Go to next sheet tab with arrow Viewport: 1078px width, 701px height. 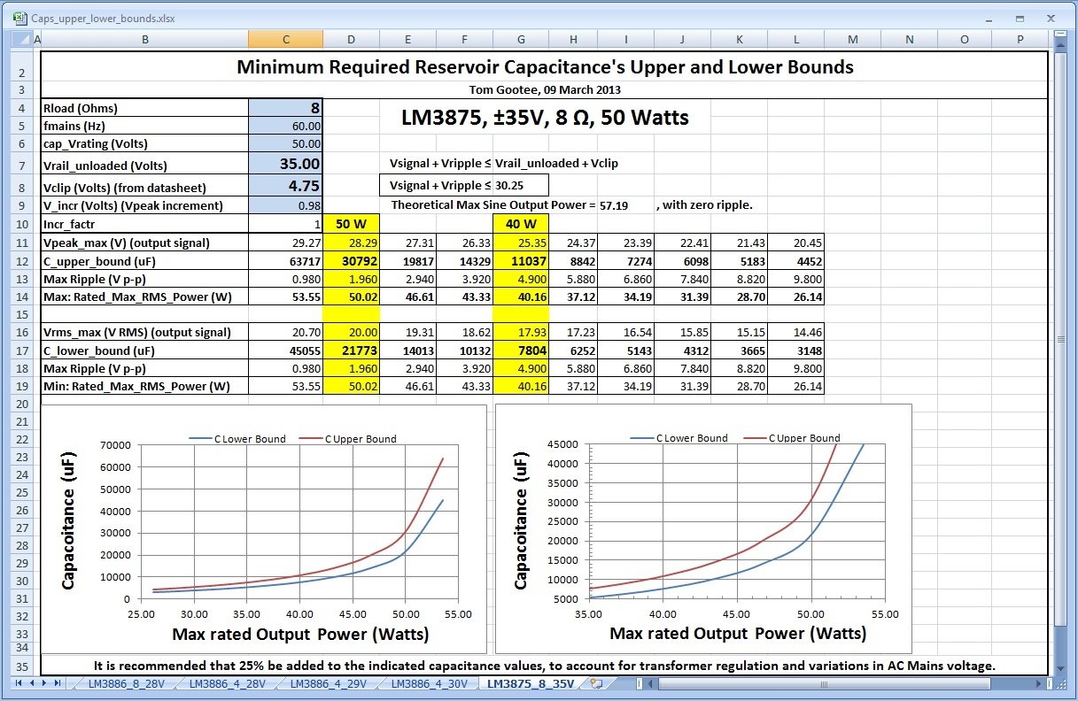45,683
